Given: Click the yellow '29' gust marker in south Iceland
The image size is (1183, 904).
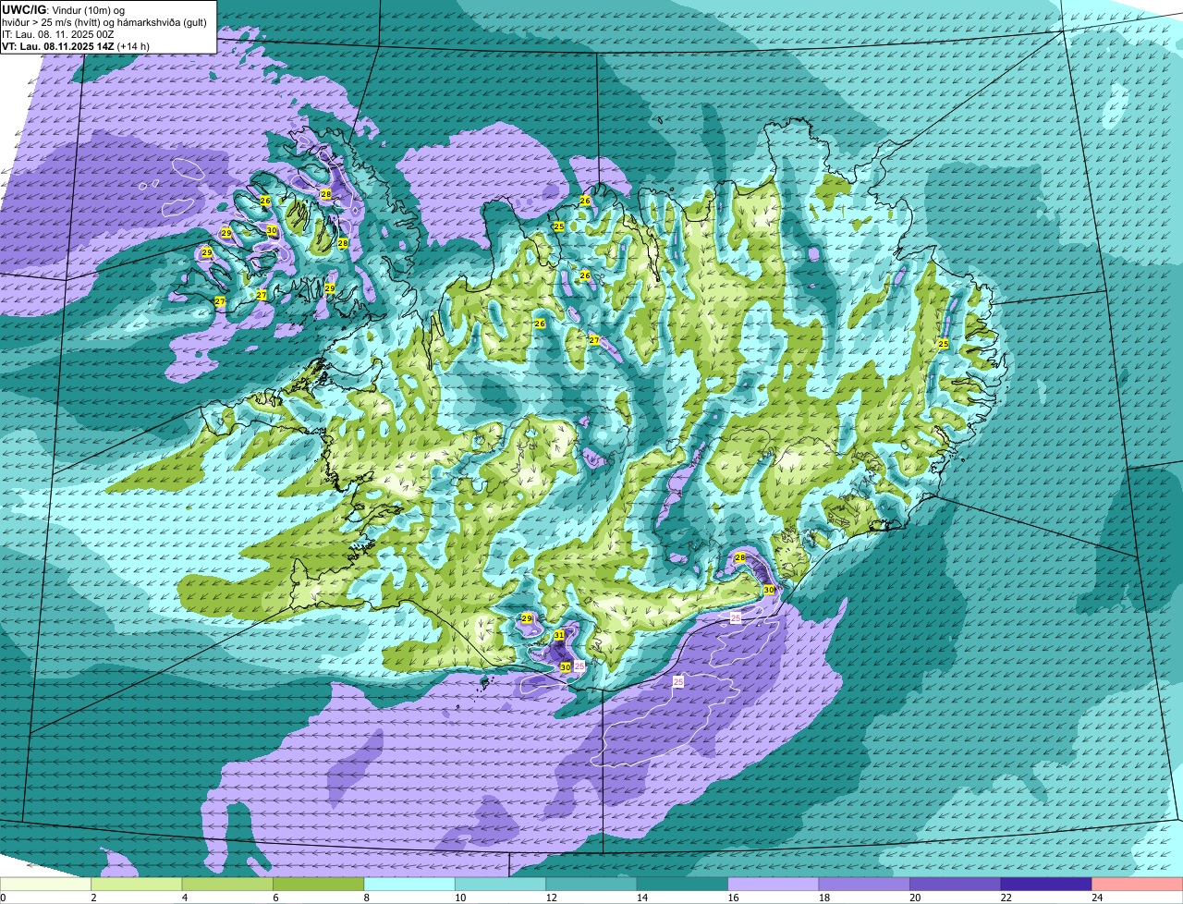Looking at the screenshot, I should pyautogui.click(x=527, y=618).
